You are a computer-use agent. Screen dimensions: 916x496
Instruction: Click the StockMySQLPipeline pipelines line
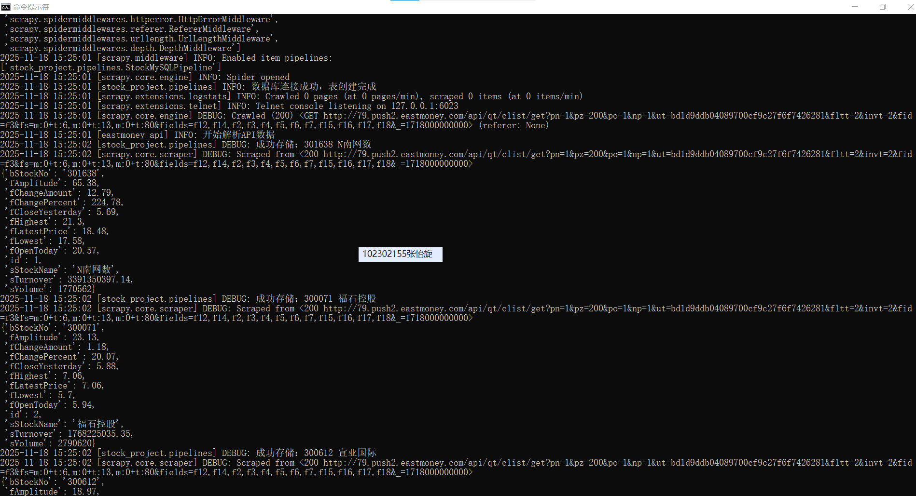click(x=111, y=67)
